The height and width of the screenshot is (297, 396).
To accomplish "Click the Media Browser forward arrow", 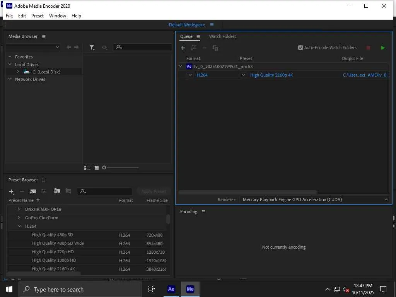I will click(76, 47).
